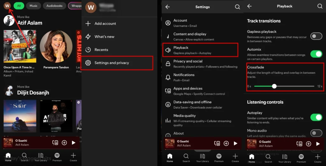Click the 'Diljit Dosanjh' heading text
This screenshot has height=166, width=326.
tap(33, 93)
